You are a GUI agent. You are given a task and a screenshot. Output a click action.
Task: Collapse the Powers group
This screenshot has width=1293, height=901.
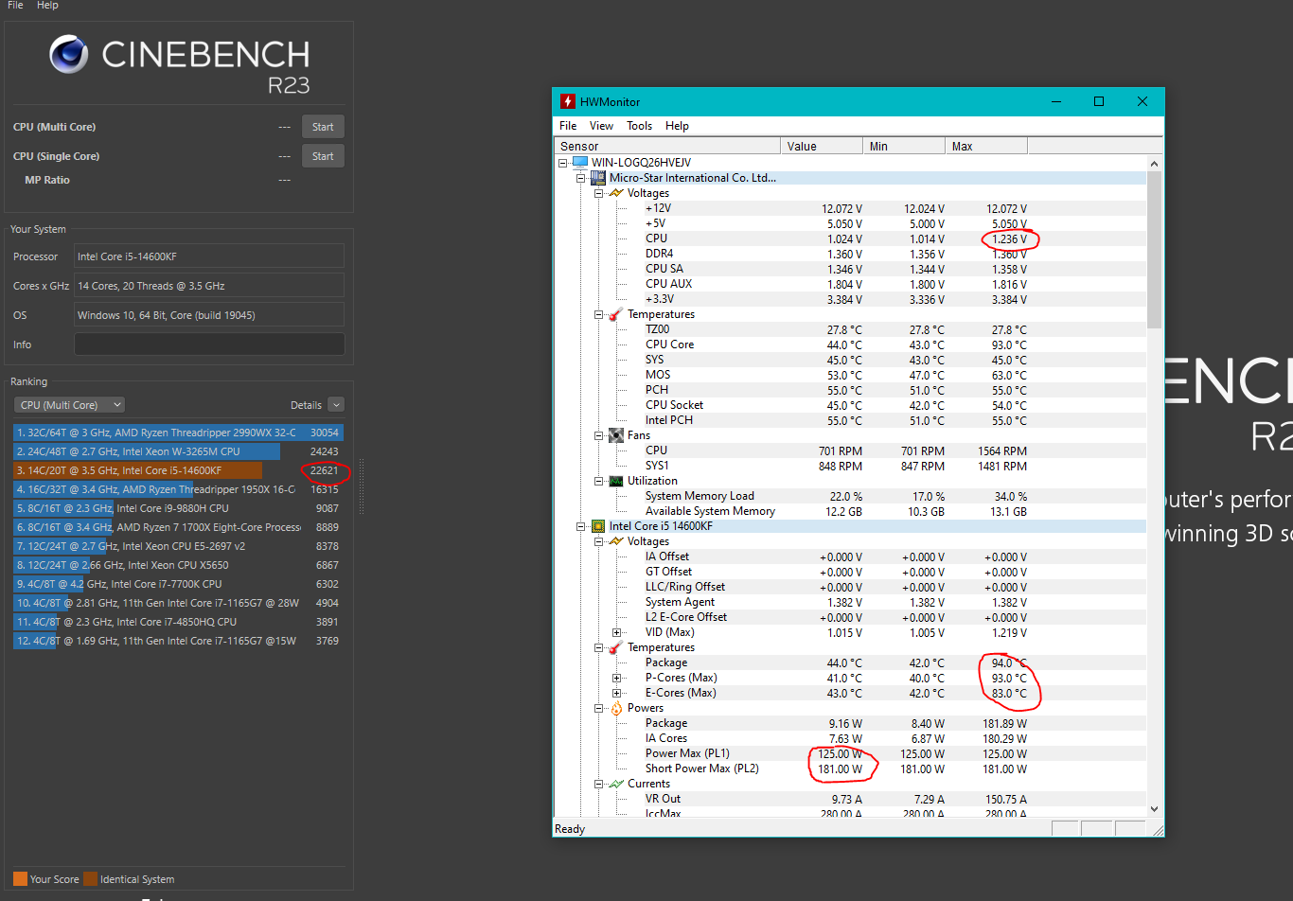pyautogui.click(x=598, y=708)
